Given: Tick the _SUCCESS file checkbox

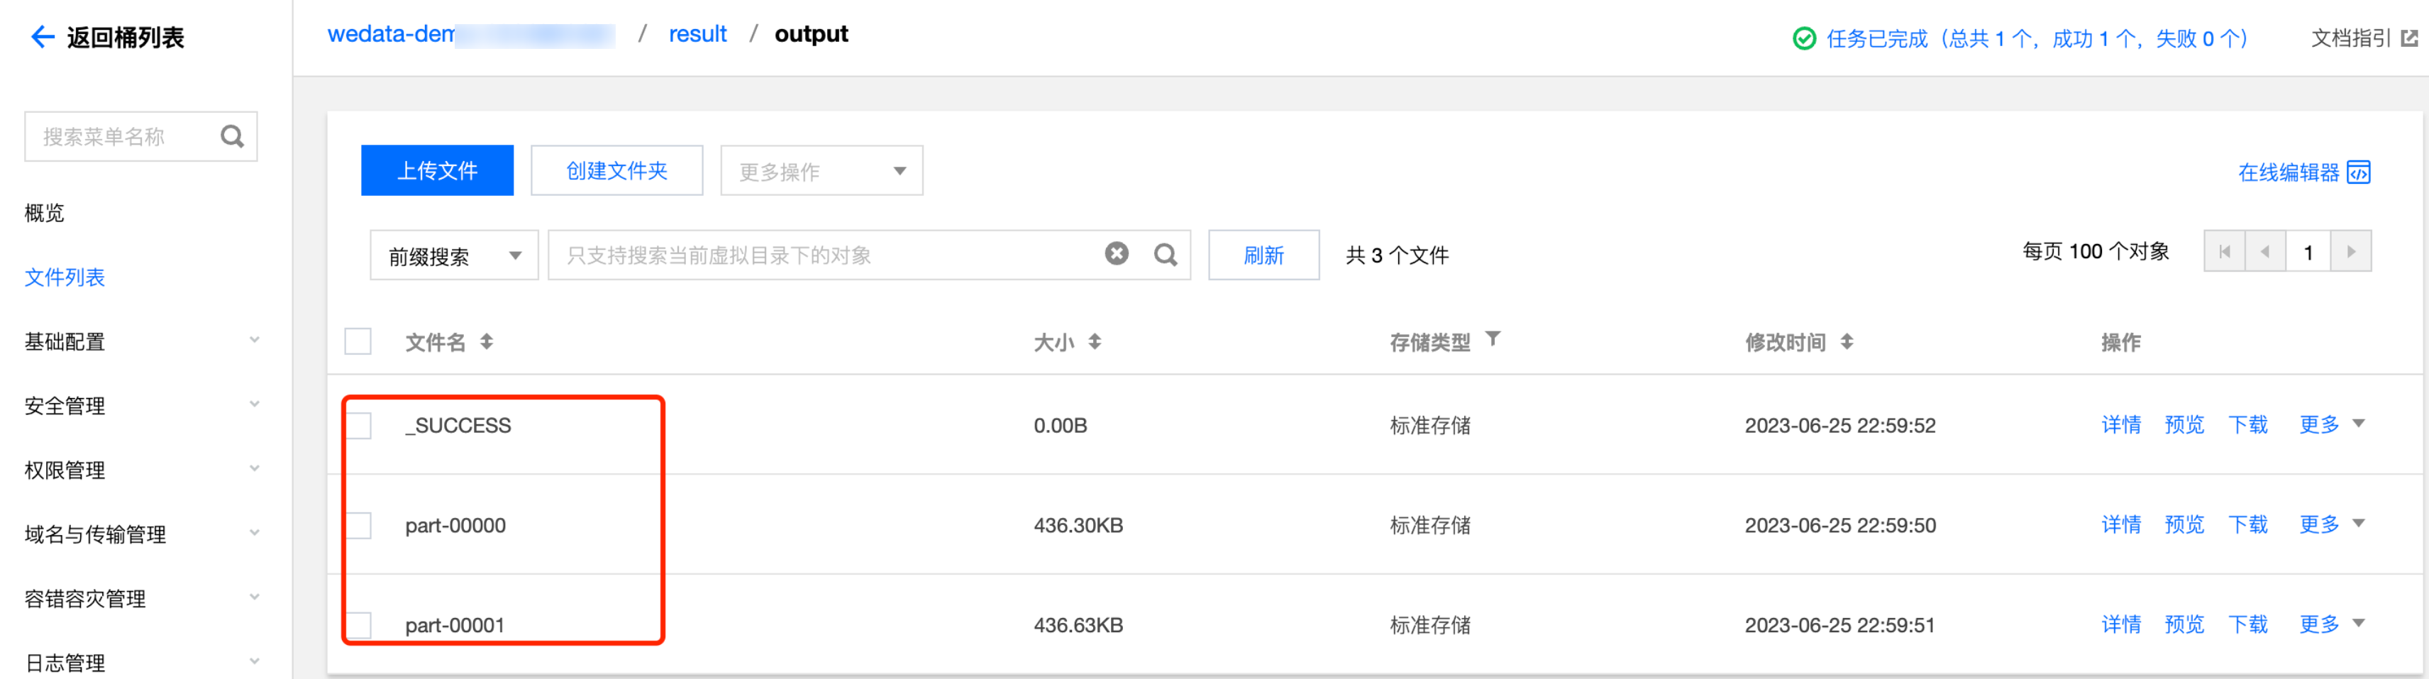Looking at the screenshot, I should pos(358,425).
